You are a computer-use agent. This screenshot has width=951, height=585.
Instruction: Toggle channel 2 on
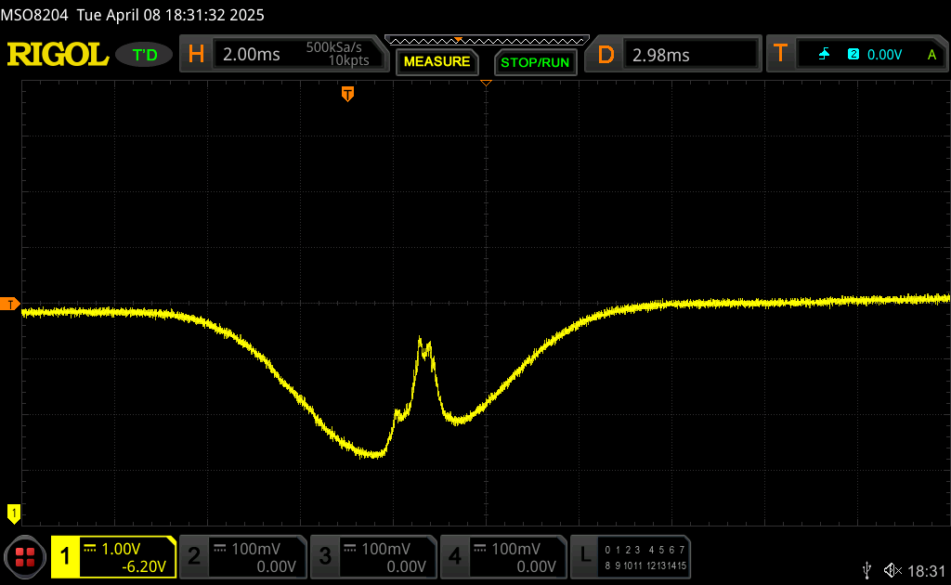[x=194, y=556]
